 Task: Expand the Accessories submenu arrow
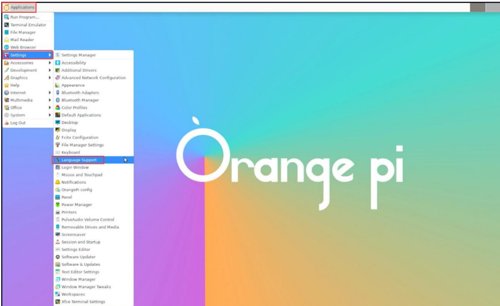point(50,63)
